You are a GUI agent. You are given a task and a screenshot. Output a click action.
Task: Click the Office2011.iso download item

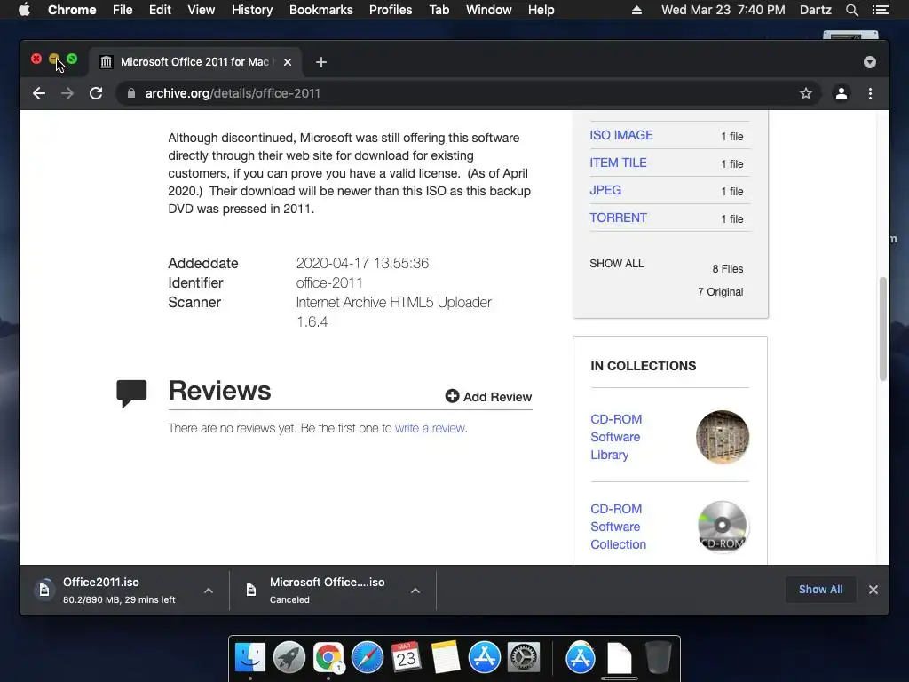[x=119, y=591]
